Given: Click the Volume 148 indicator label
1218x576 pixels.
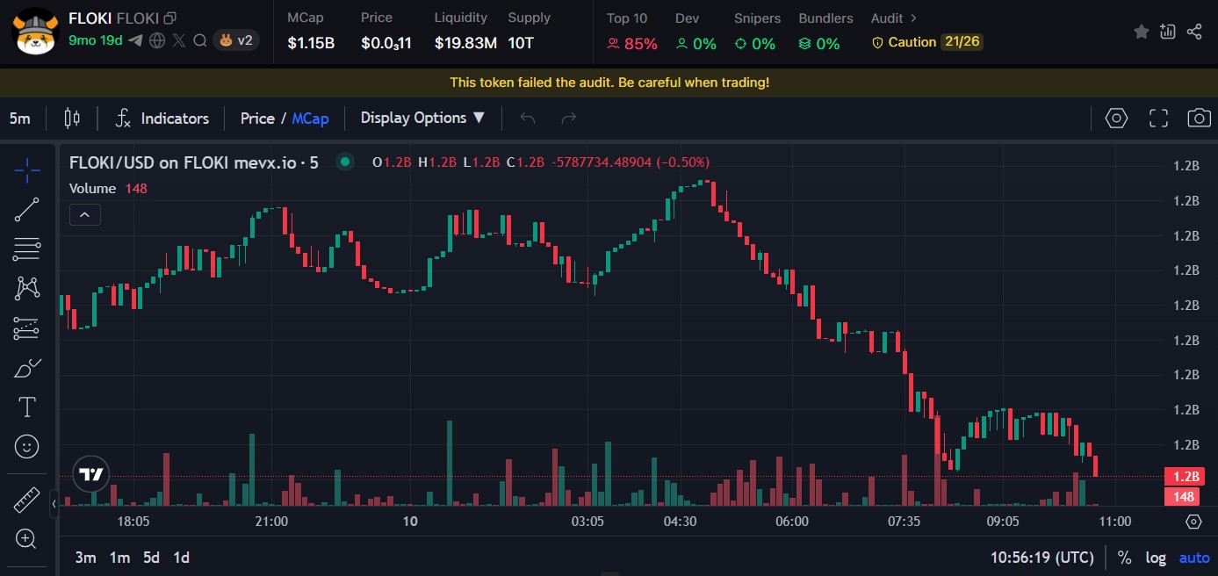Looking at the screenshot, I should [x=108, y=188].
